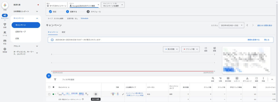Open the Google広告のA/Bテスト機能 dropdown

84,5
